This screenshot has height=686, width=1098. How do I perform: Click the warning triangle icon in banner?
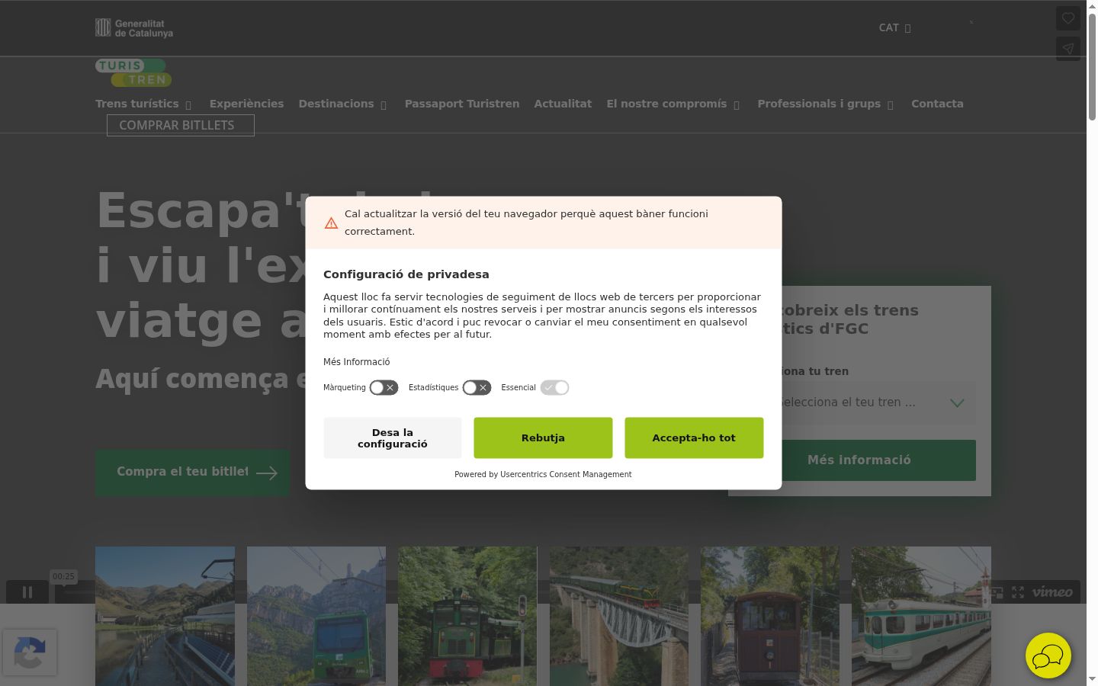331,223
